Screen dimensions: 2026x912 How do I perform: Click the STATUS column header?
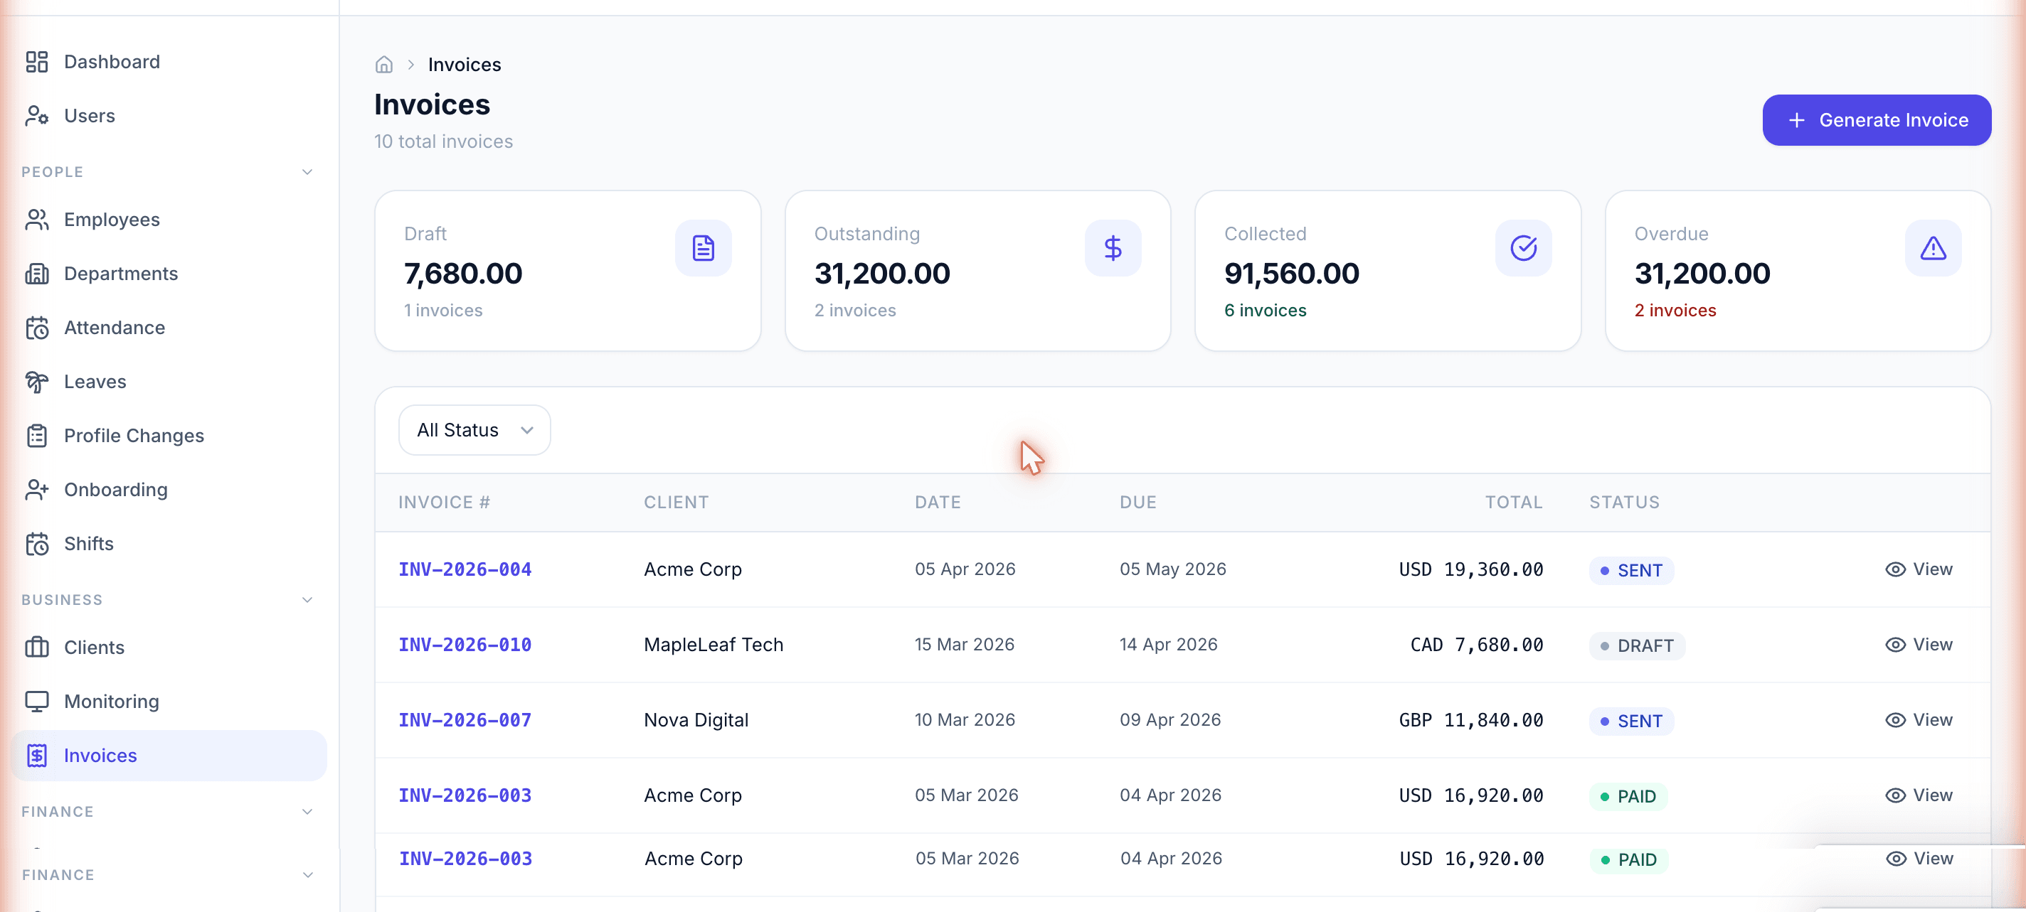click(x=1624, y=503)
